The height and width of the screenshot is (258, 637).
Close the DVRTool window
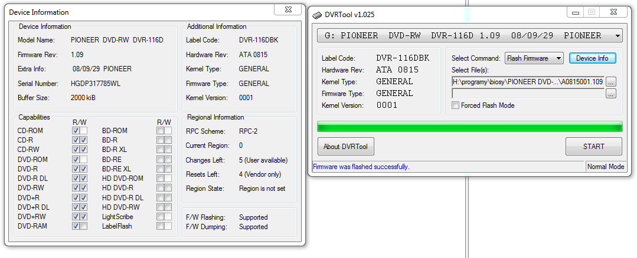pyautogui.click(x=613, y=12)
